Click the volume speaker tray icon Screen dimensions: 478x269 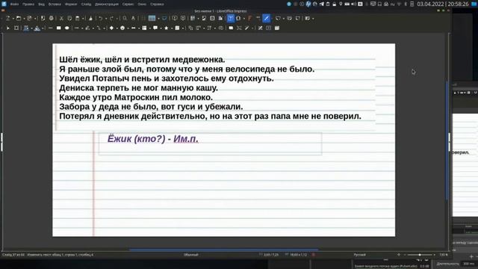353,4
